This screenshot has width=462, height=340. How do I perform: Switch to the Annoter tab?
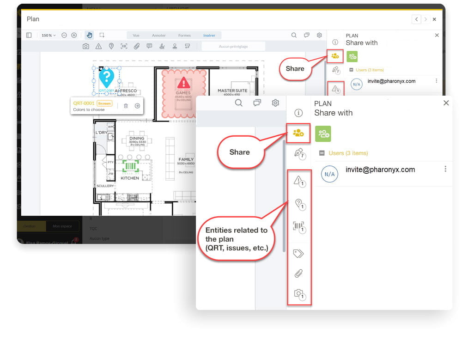click(159, 36)
